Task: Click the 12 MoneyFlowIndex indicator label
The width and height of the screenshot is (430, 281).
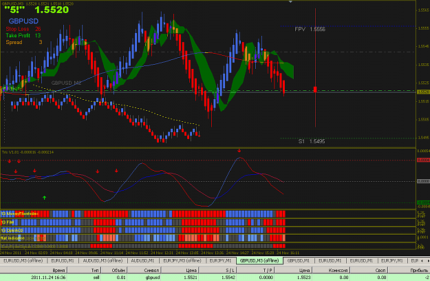Action: point(20,214)
